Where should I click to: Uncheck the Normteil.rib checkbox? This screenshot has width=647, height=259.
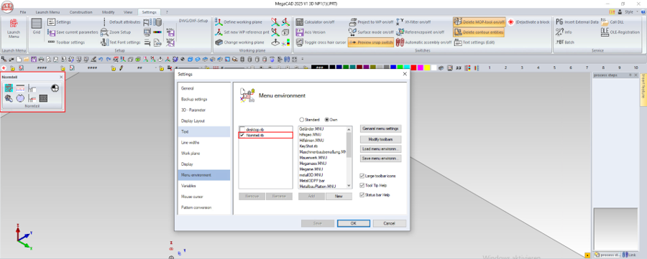point(242,135)
